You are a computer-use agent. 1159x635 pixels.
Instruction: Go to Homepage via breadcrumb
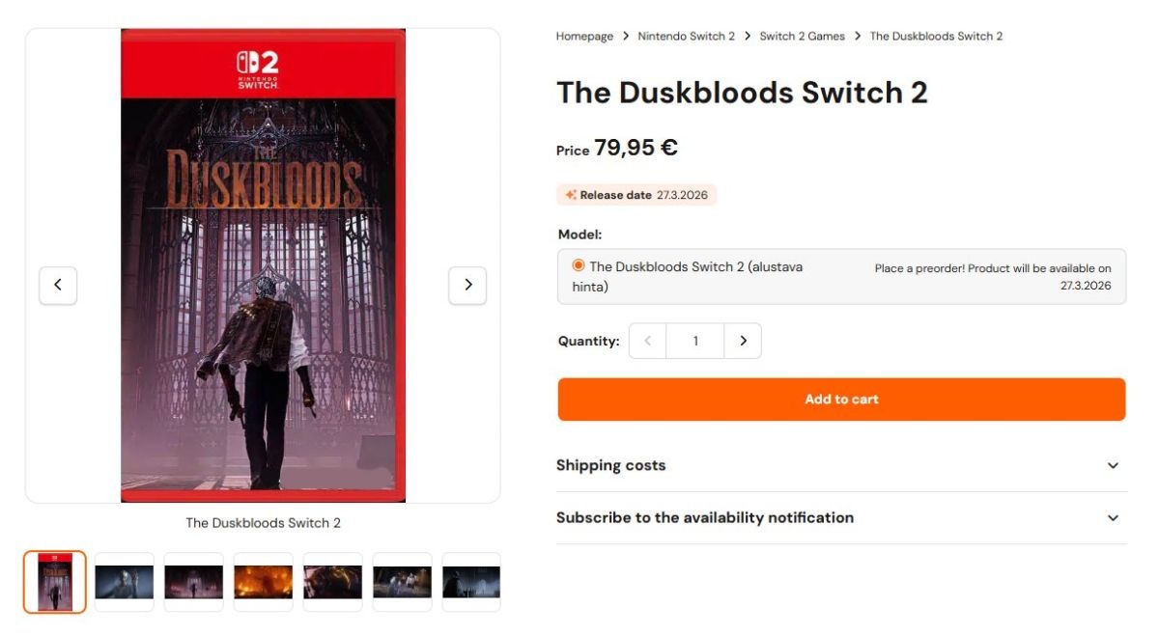[584, 37]
